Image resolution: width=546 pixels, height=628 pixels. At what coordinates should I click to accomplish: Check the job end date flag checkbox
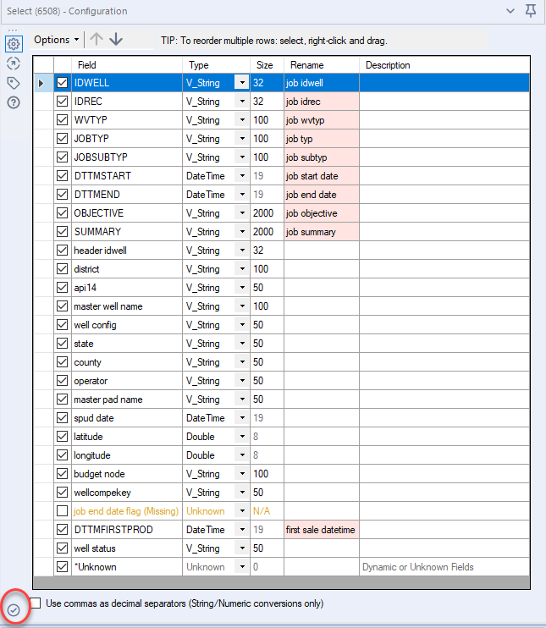tap(62, 511)
